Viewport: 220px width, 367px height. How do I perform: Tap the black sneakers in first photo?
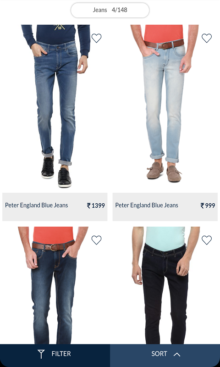click(56, 172)
